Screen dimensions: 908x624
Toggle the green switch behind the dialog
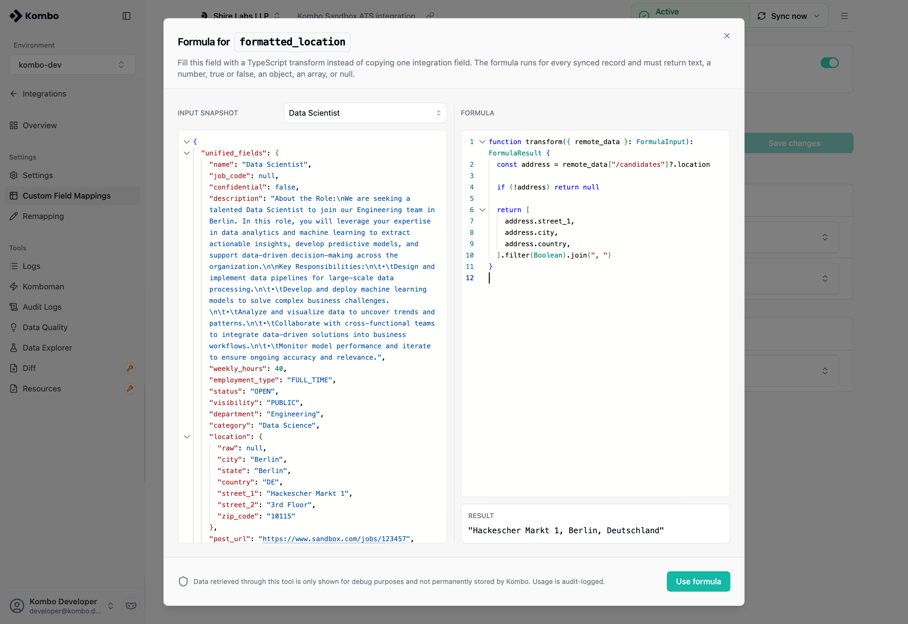(829, 62)
